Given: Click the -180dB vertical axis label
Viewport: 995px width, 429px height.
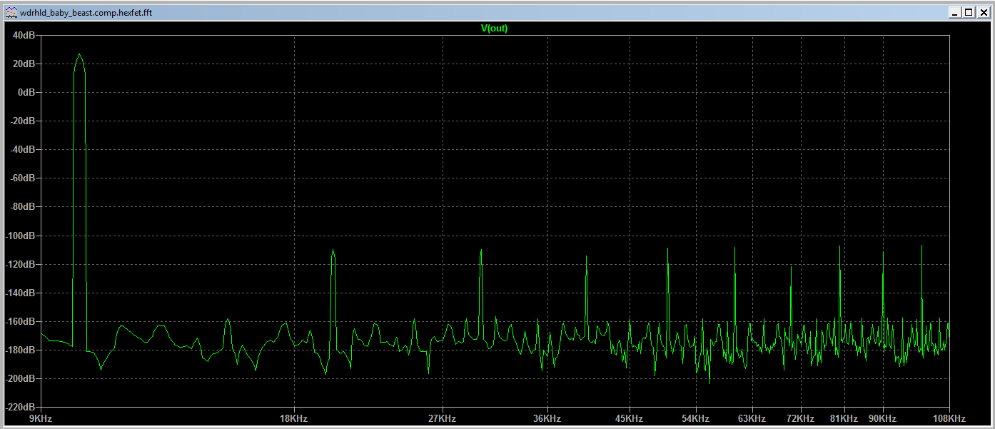Looking at the screenshot, I should [x=21, y=350].
